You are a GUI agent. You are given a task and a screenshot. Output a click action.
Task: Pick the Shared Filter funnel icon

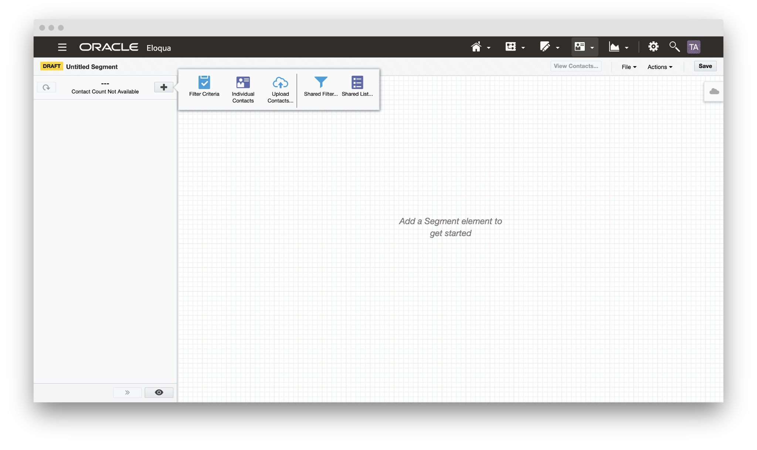(320, 82)
